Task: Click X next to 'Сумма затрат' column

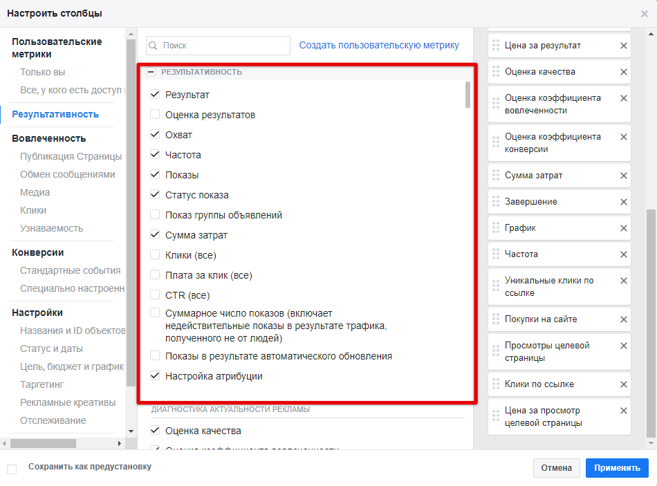Action: click(623, 176)
